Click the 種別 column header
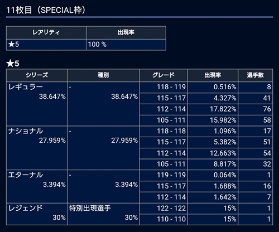 tap(103, 75)
